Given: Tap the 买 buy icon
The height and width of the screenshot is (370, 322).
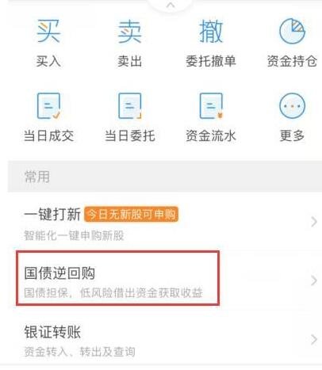Looking at the screenshot, I should (x=48, y=31).
